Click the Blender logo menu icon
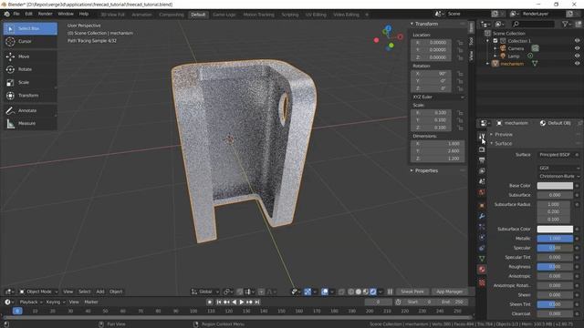The width and height of the screenshot is (584, 328). (x=6, y=15)
